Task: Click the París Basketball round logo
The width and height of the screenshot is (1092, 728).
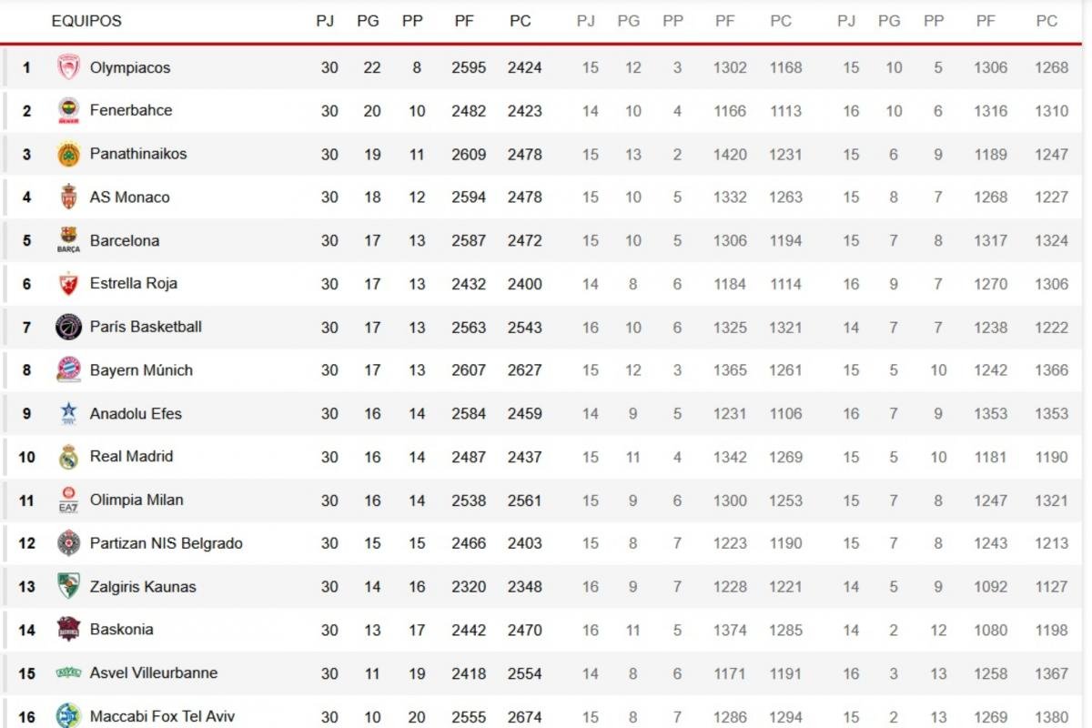Action: [68, 327]
